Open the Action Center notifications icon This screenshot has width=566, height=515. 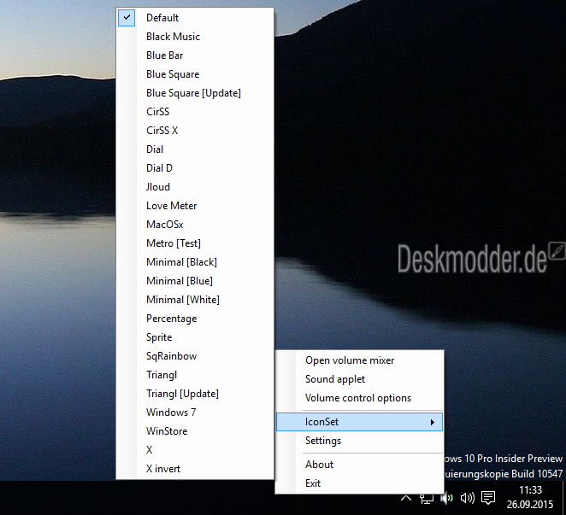[x=488, y=498]
